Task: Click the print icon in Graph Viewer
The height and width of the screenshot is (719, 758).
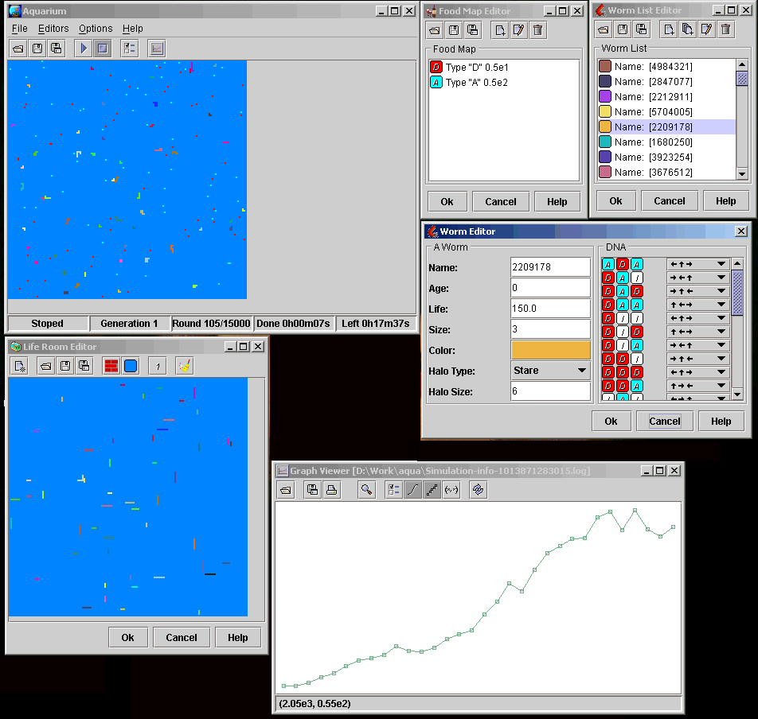Action: coord(332,490)
